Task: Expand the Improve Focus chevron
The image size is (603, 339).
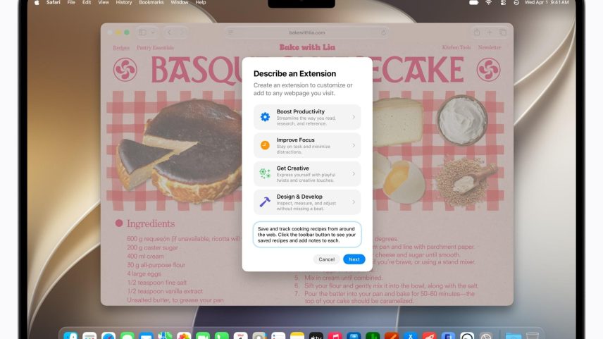Action: [354, 145]
